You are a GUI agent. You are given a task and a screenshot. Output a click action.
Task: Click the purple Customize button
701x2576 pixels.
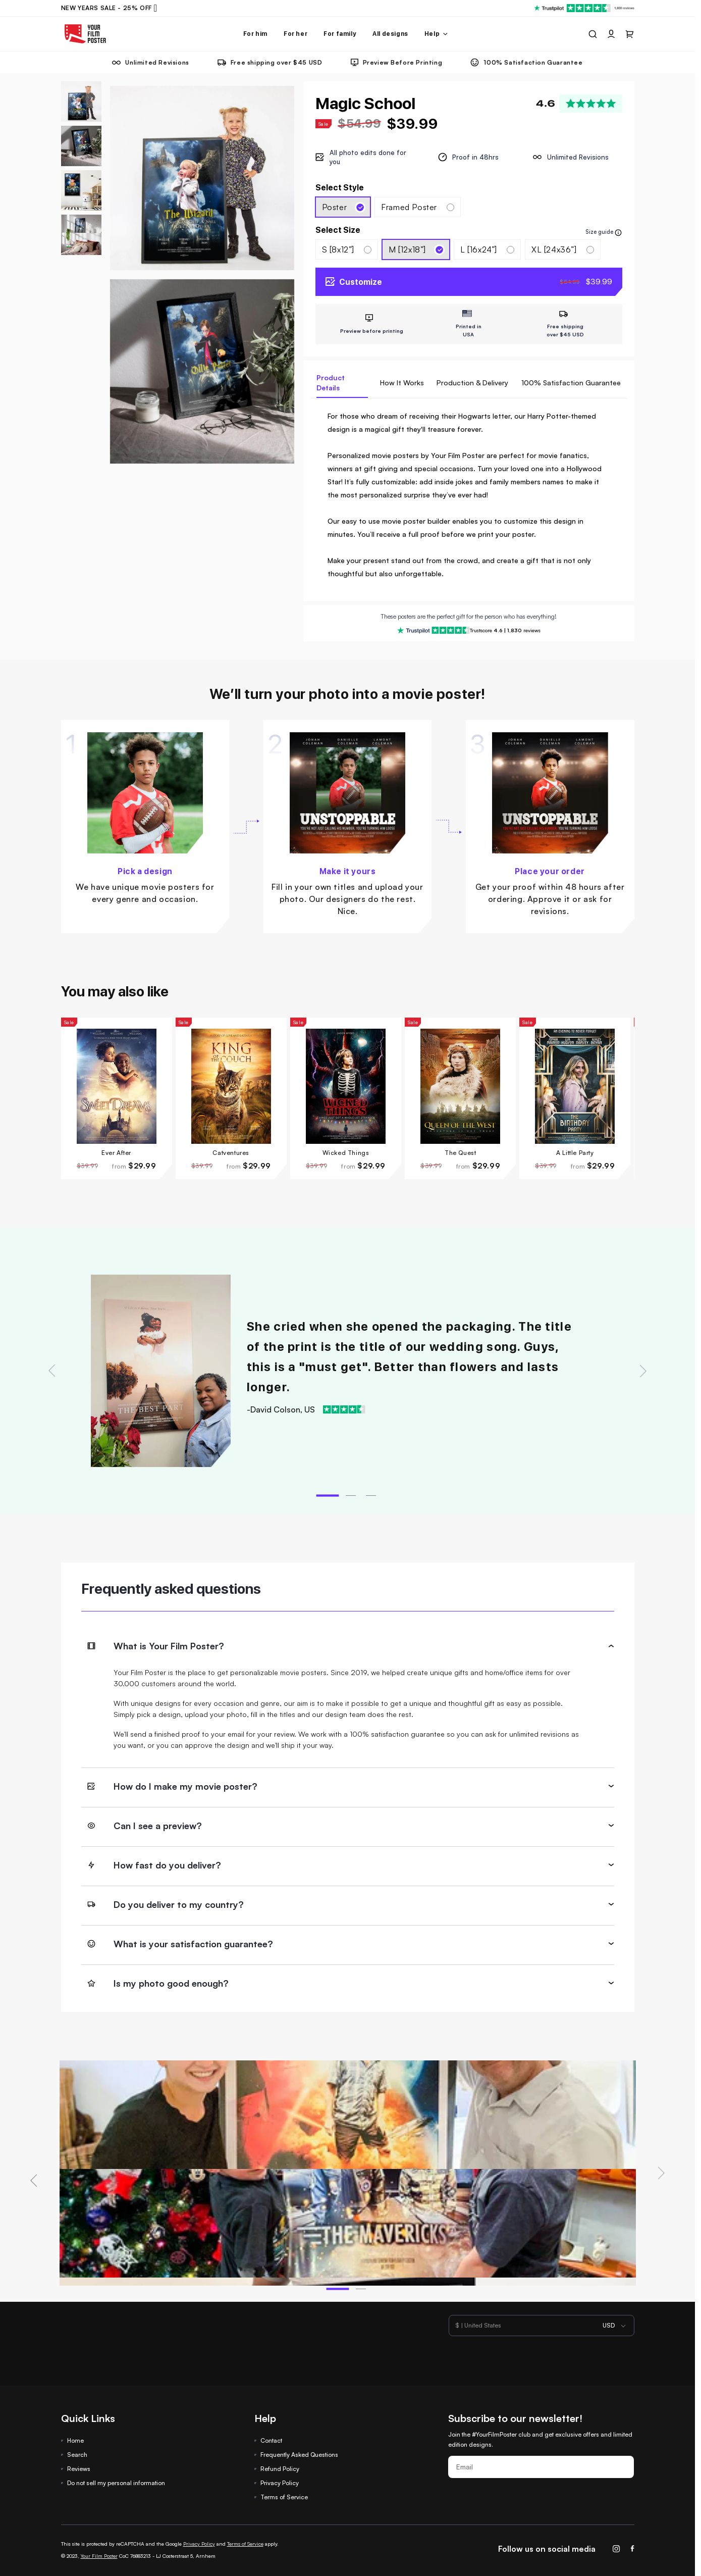(x=468, y=282)
